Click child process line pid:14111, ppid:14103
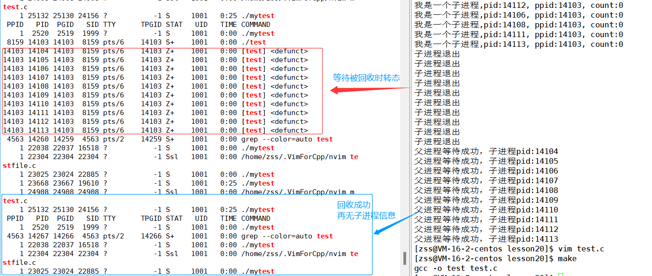 pos(519,35)
